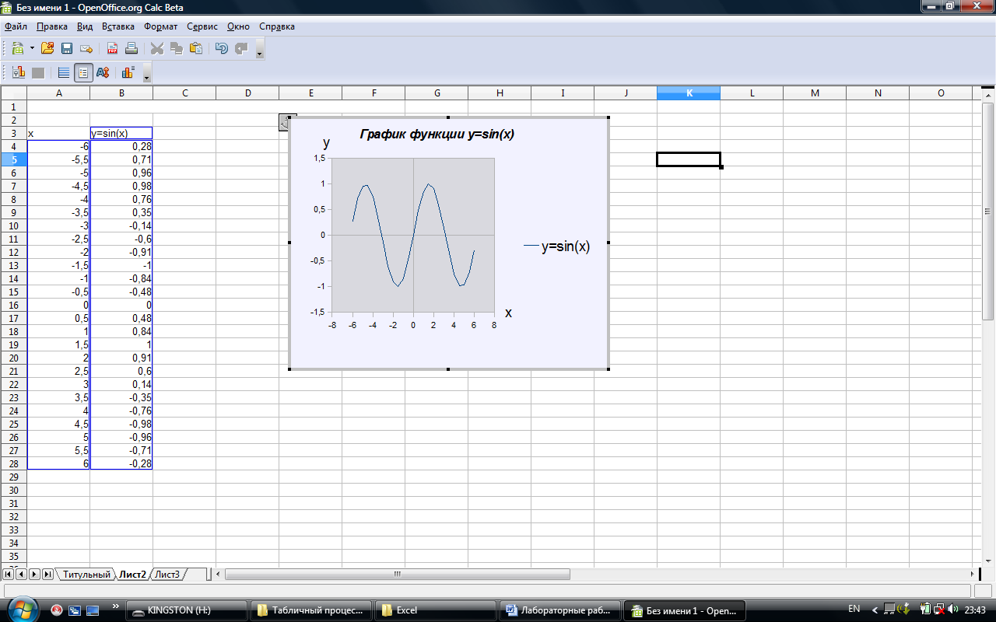Open the Окно menu

(x=238, y=26)
